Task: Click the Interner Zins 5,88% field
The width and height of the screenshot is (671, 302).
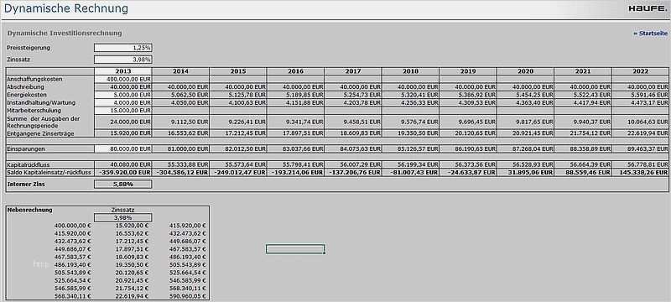Action: point(122,185)
